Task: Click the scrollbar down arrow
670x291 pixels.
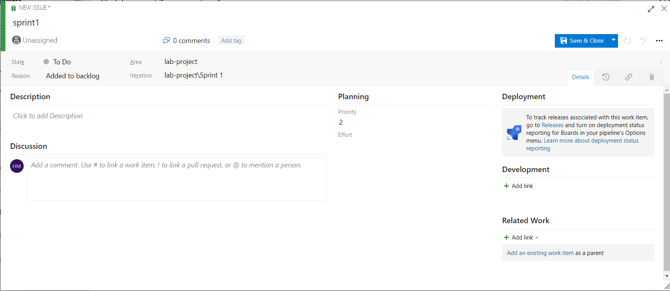Action: 667,276
